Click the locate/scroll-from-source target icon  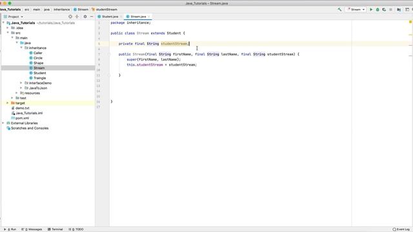tap(70, 17)
